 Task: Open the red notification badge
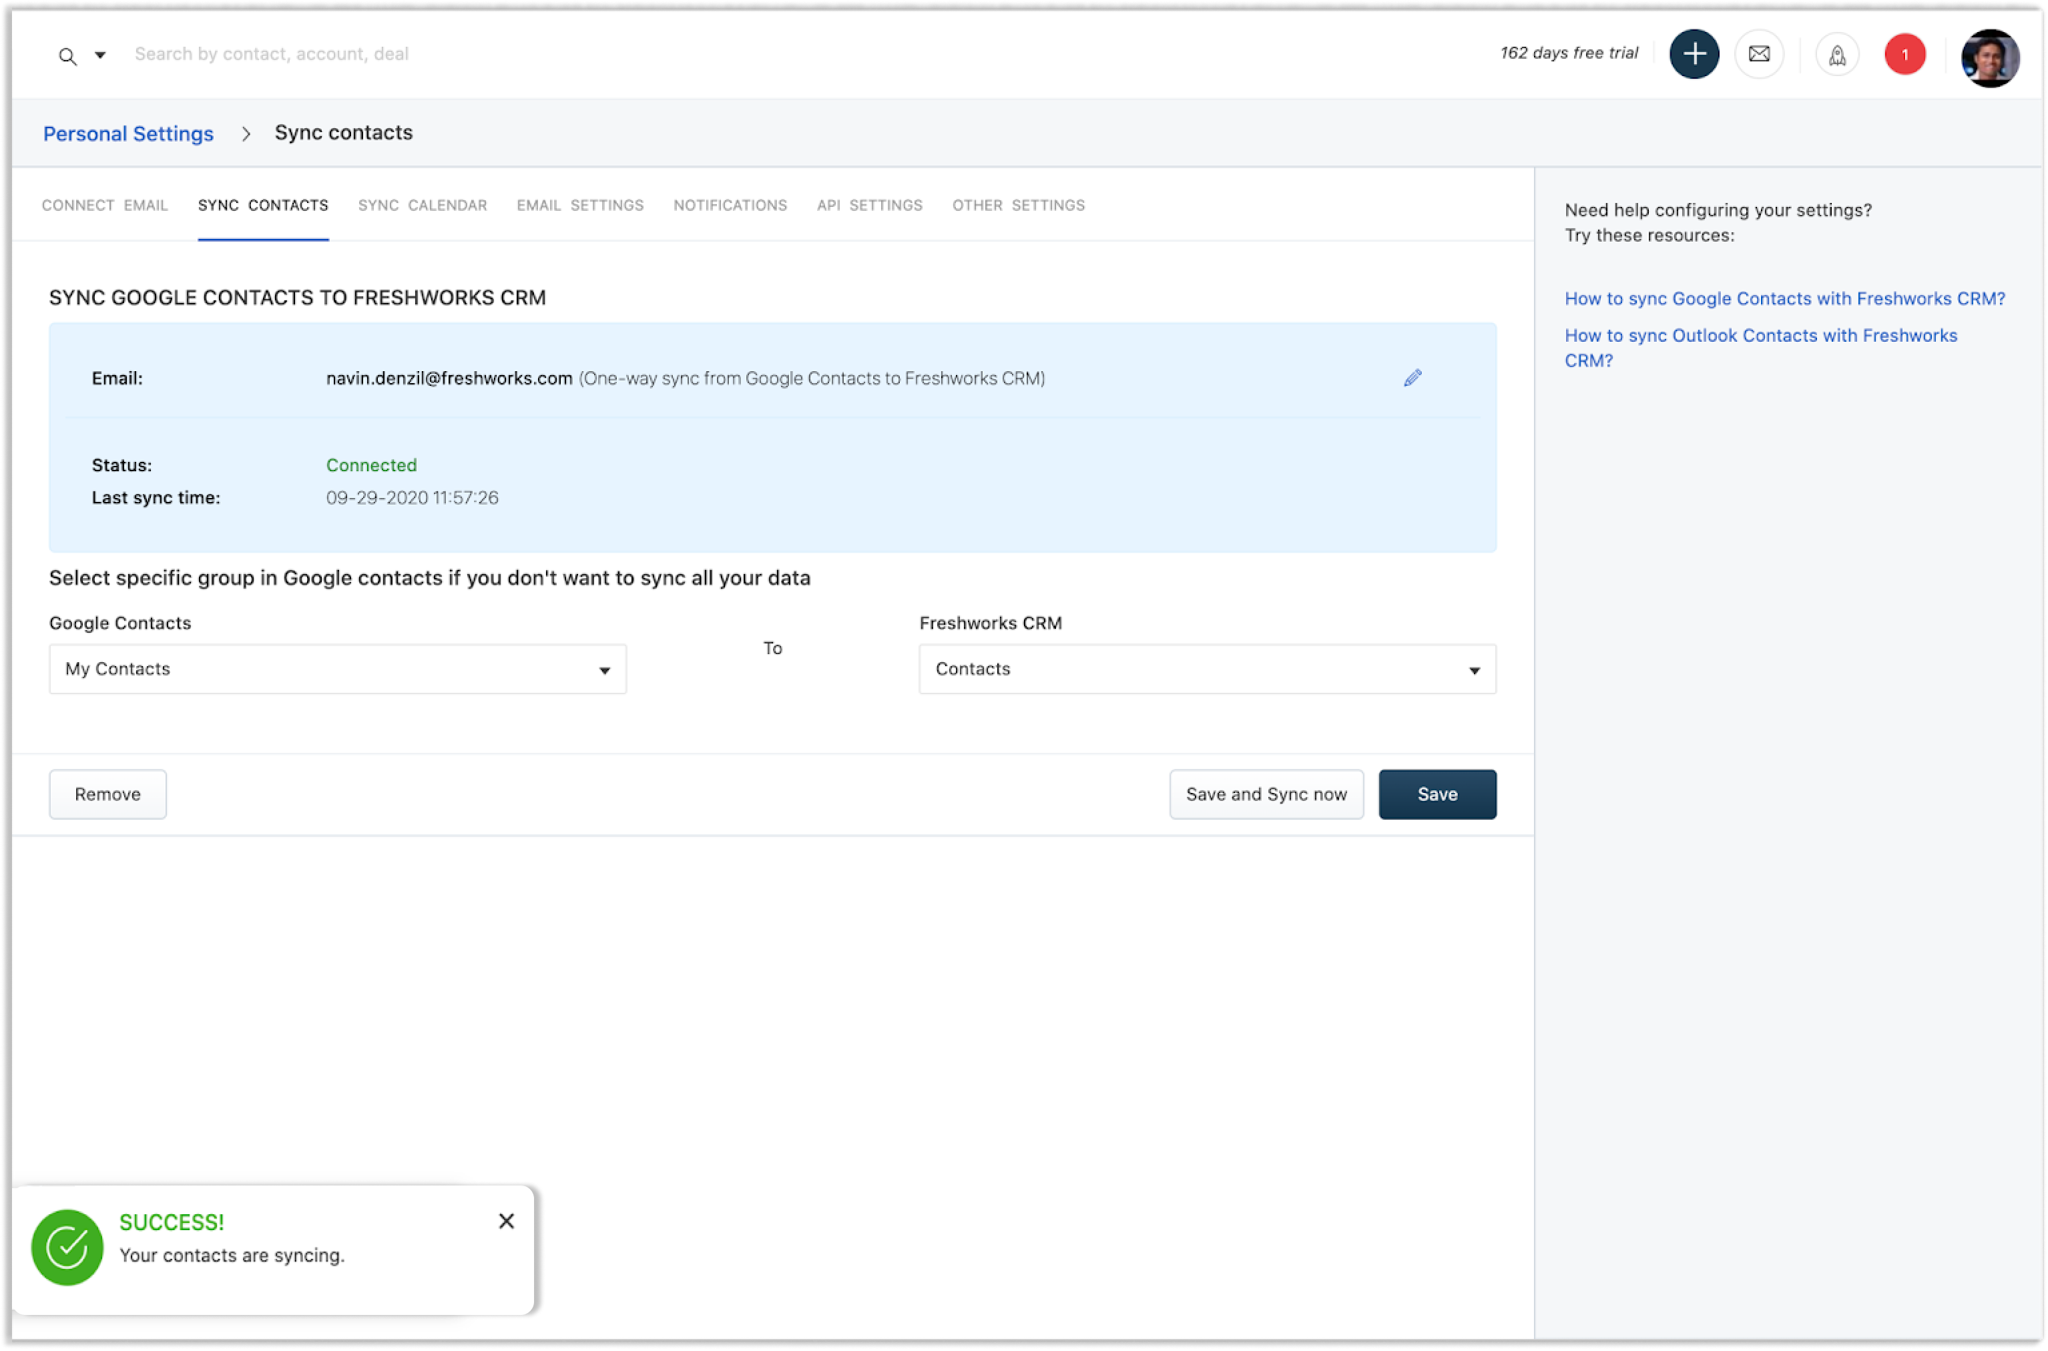pyautogui.click(x=1904, y=54)
